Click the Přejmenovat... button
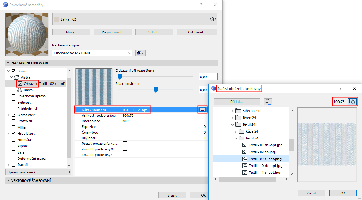Screen dimensions: 362x200 click(x=113, y=32)
